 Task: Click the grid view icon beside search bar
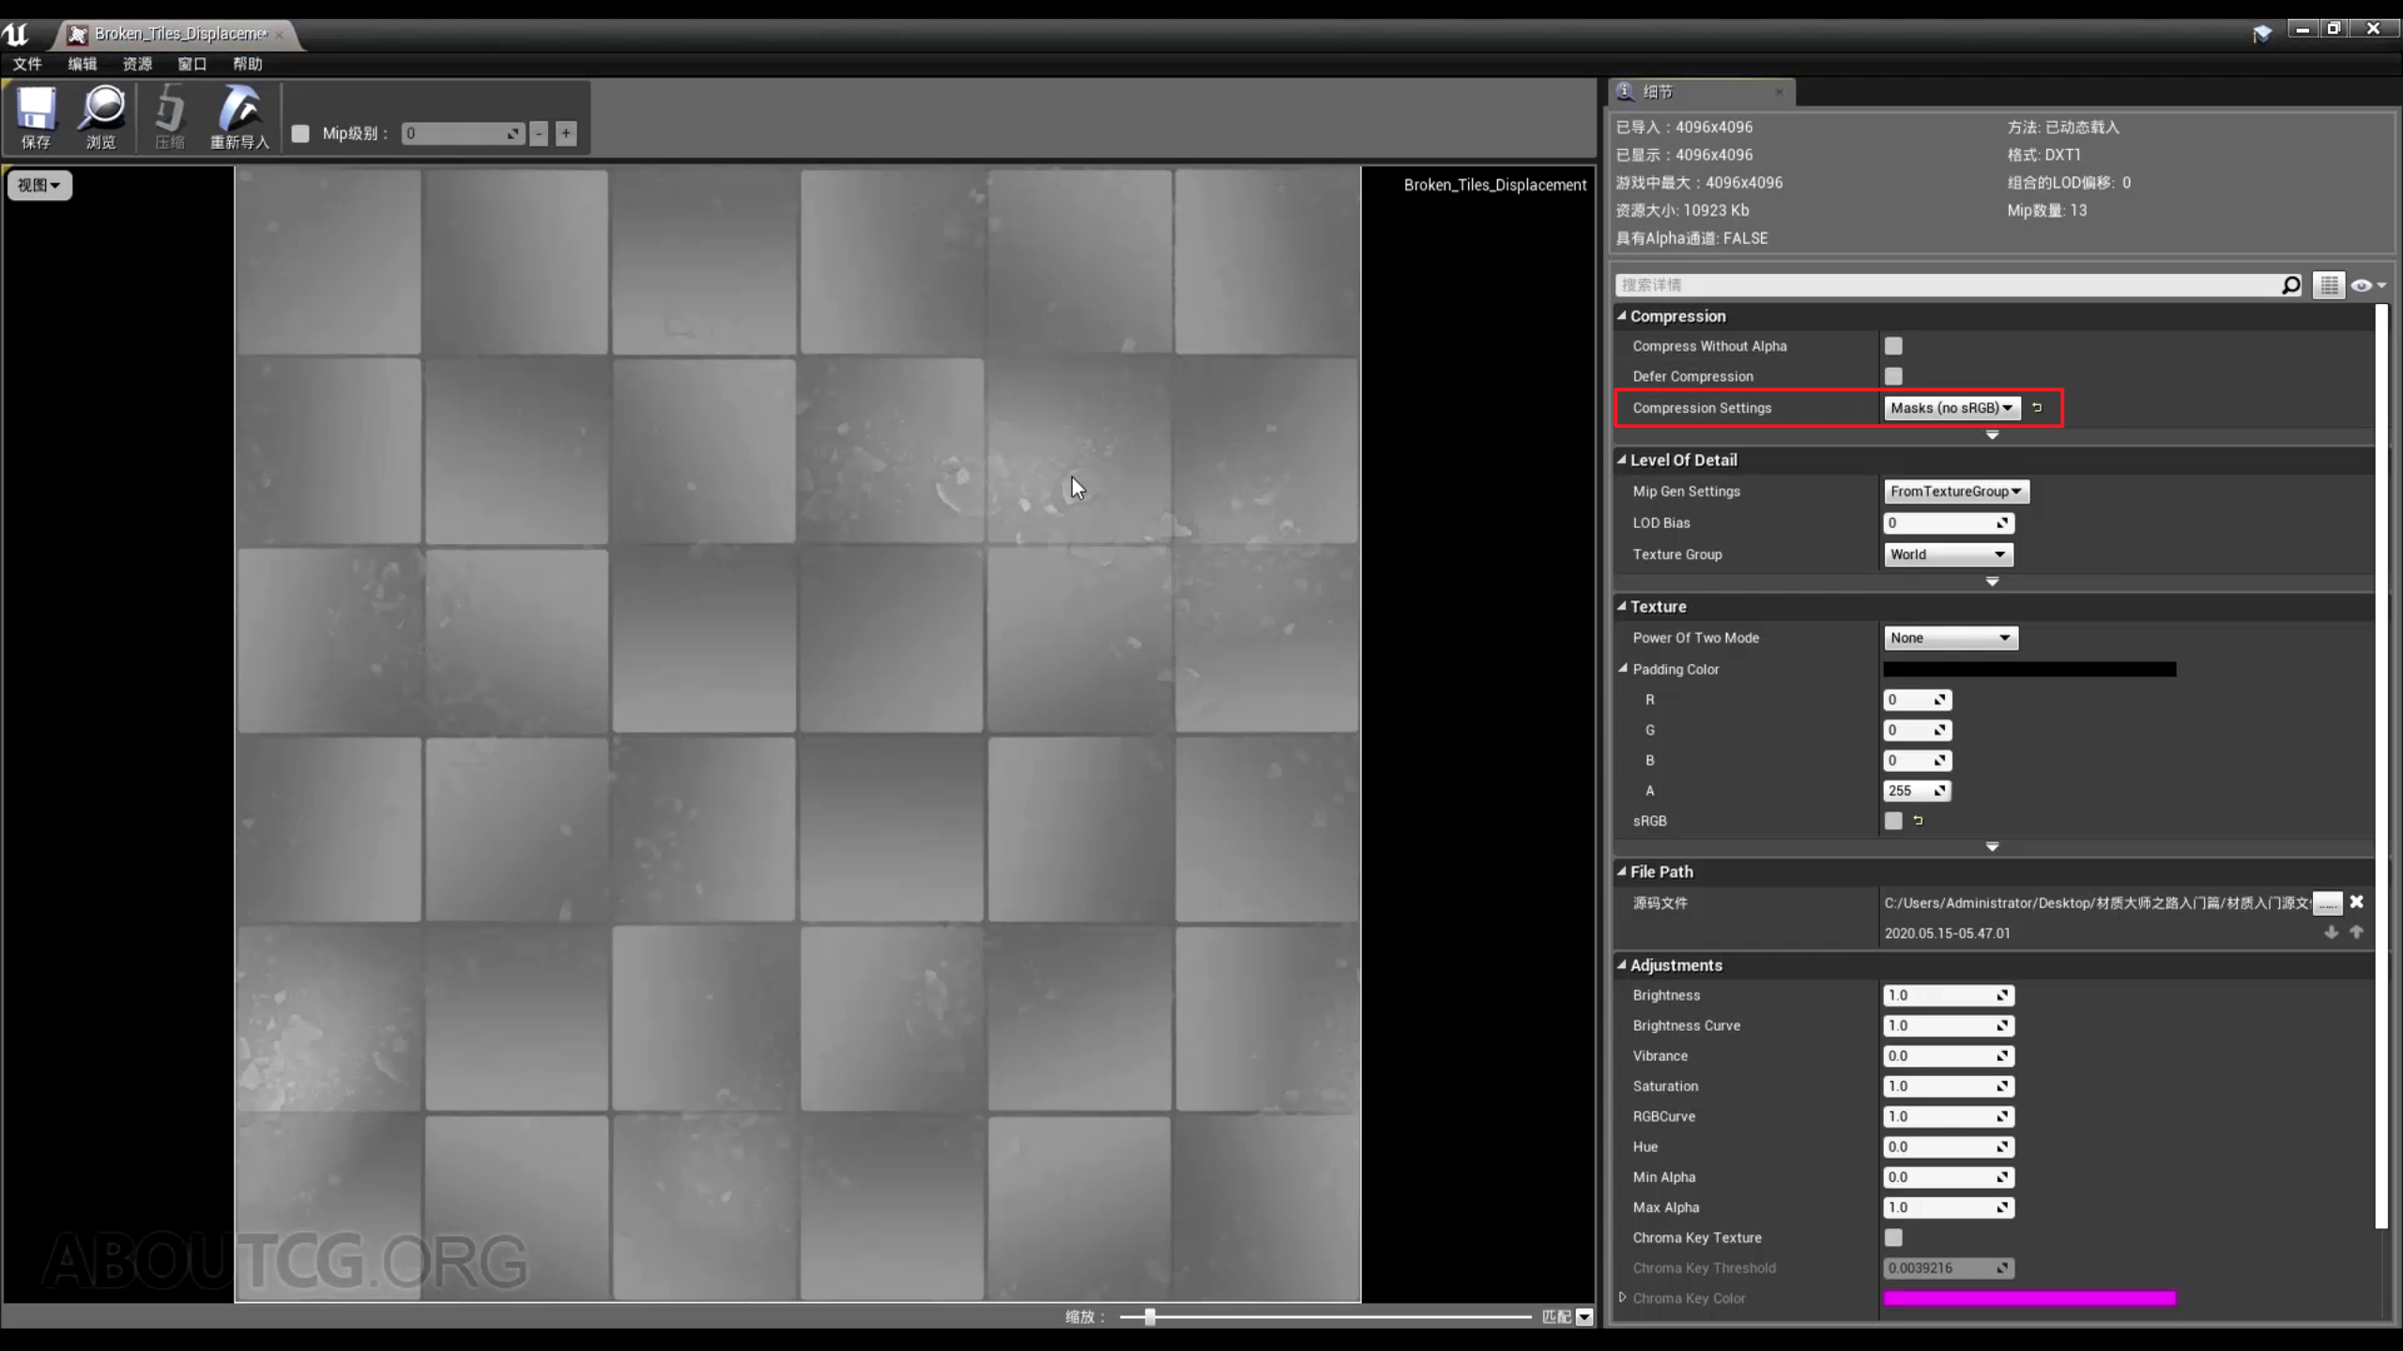tap(2329, 284)
